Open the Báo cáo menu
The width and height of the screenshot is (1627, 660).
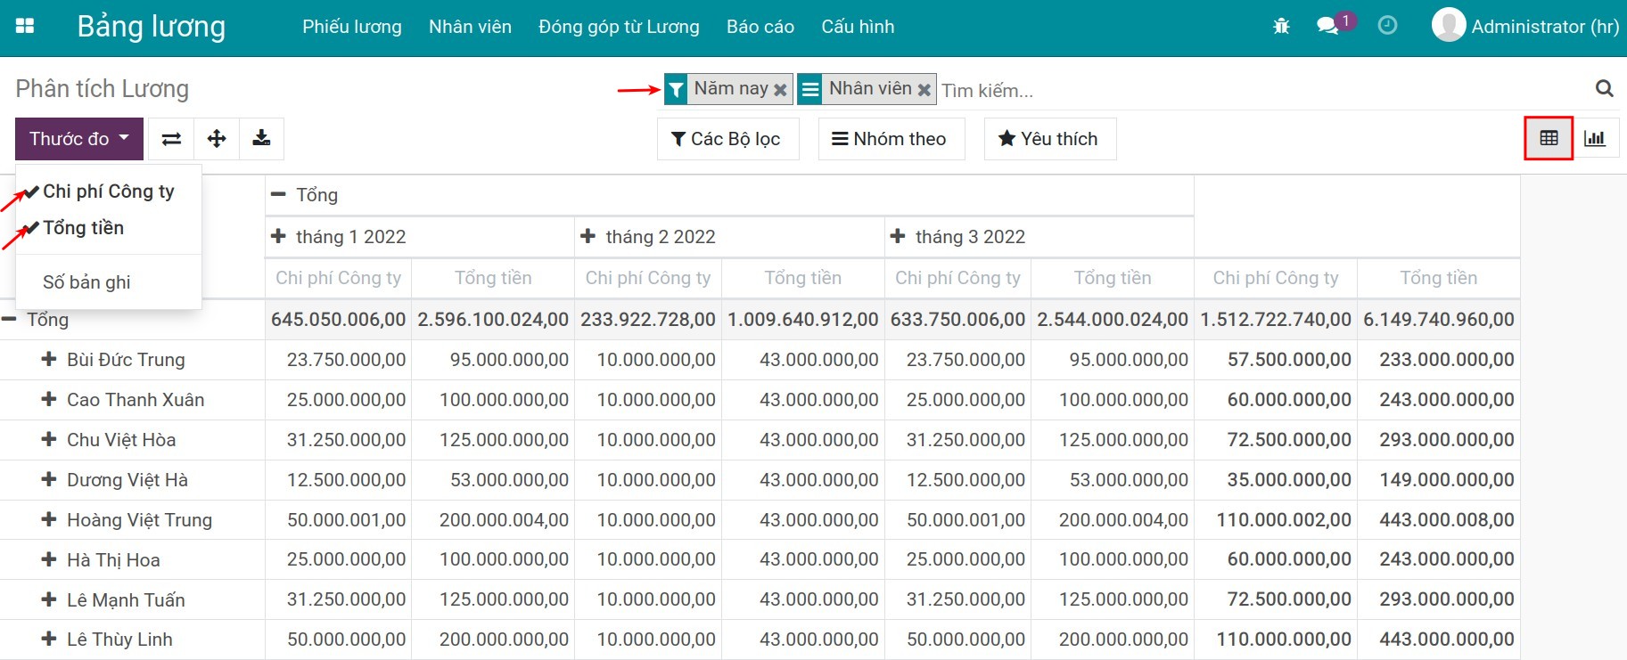click(x=760, y=27)
